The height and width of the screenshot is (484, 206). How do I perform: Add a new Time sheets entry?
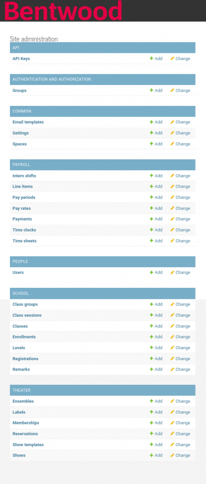pyautogui.click(x=156, y=241)
